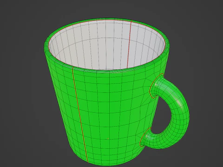Select the red seam inside the mug
Viewport: 223px width, 167px height.
pos(129,45)
